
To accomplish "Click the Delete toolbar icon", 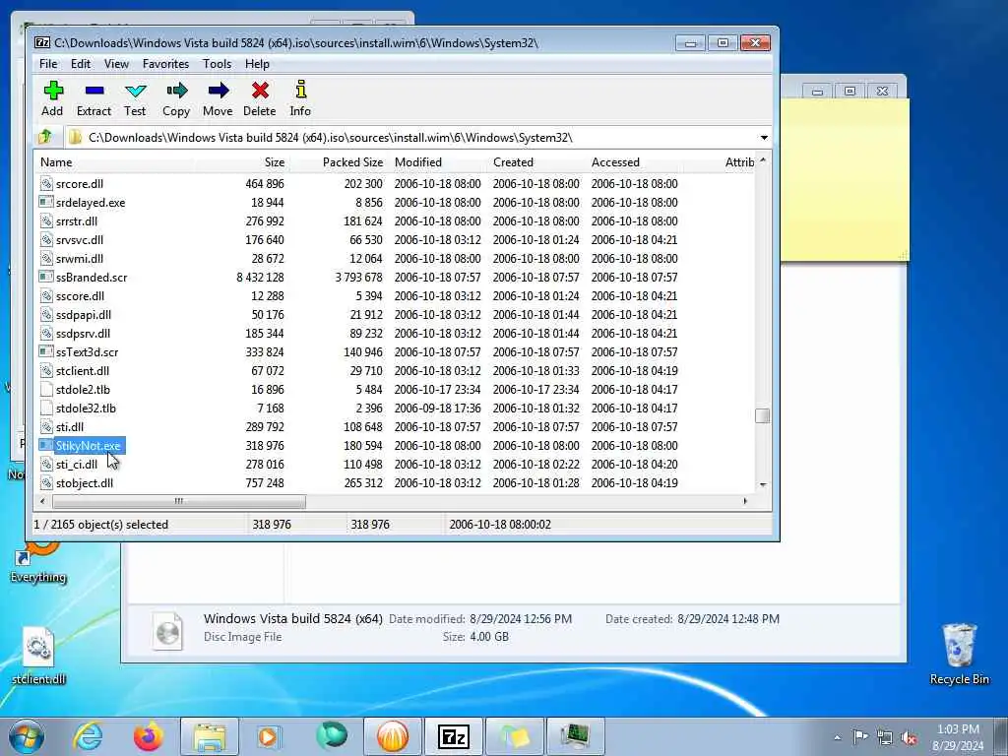I will pos(260,91).
